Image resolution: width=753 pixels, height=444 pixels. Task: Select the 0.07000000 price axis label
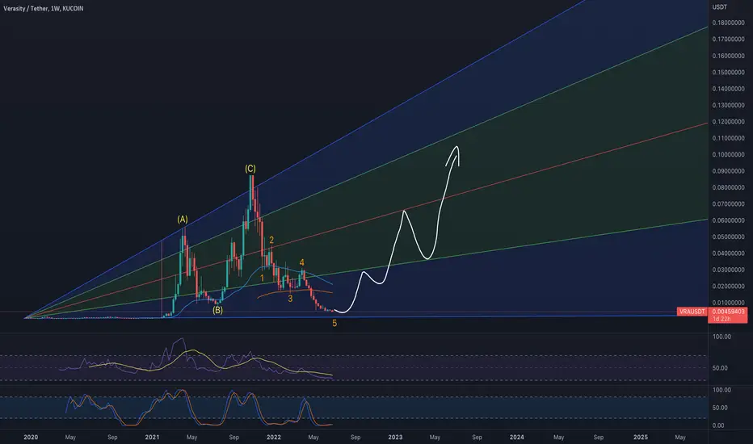pyautogui.click(x=728, y=204)
